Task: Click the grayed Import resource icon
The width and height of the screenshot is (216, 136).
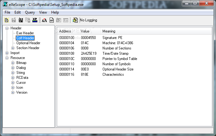Action: tap(28, 20)
